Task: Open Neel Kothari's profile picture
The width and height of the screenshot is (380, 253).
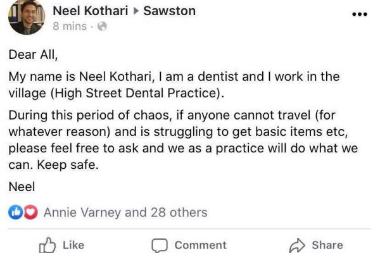Action: tap(27, 16)
